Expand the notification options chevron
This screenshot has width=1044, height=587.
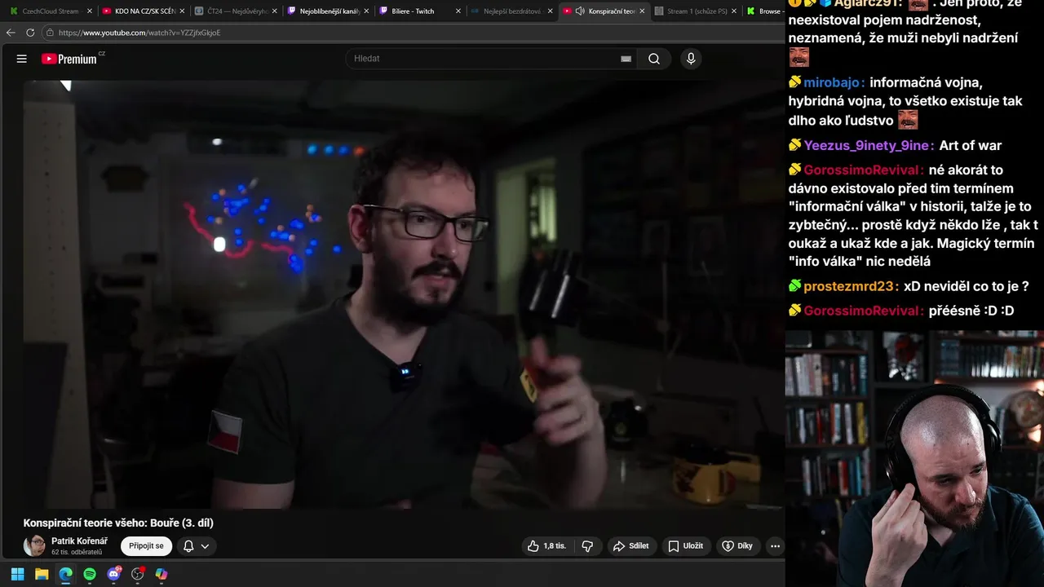coord(205,546)
